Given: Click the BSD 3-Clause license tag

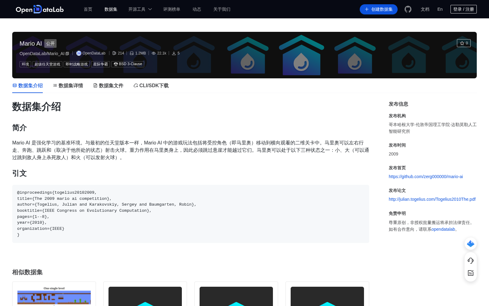Looking at the screenshot, I should tap(128, 64).
